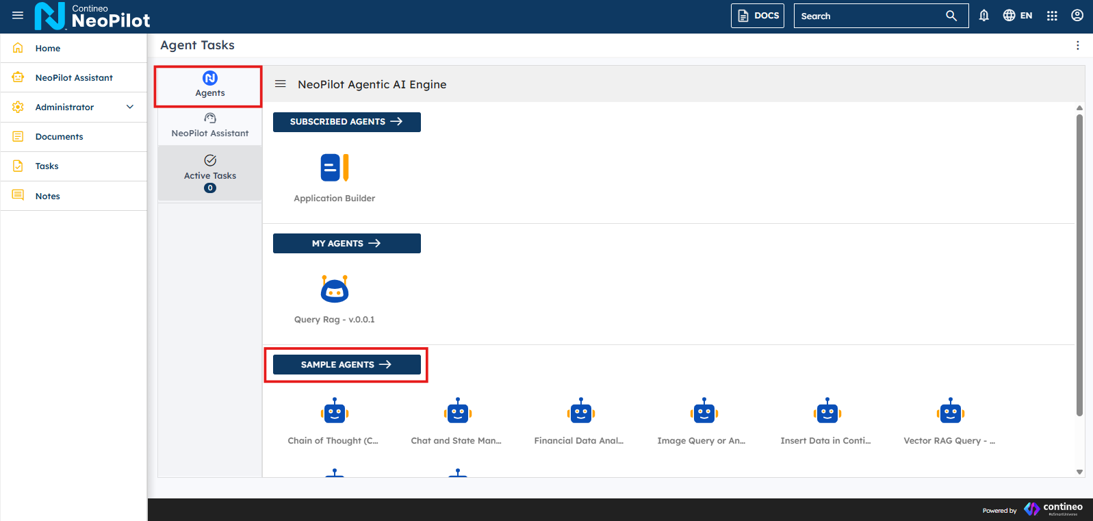The height and width of the screenshot is (521, 1093).
Task: Collapse the Agentic AI Engine side panel
Action: (280, 84)
